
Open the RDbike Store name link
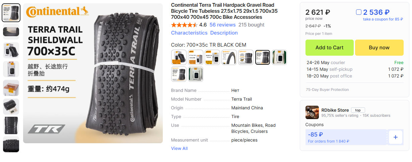[x=335, y=110]
